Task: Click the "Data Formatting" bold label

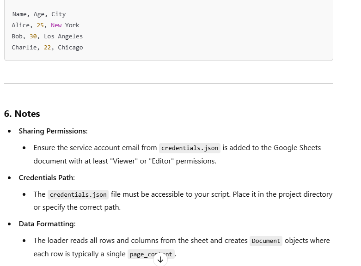Action: click(x=46, y=224)
